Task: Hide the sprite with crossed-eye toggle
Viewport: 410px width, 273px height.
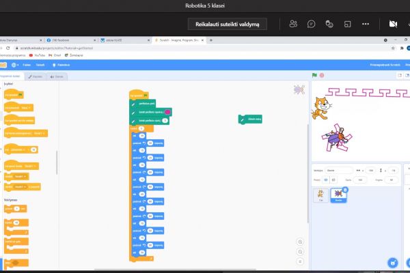Action: (333, 179)
